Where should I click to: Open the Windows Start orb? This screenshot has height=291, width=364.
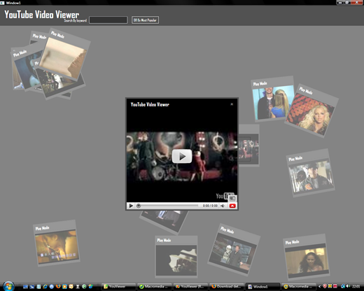pos(8,286)
